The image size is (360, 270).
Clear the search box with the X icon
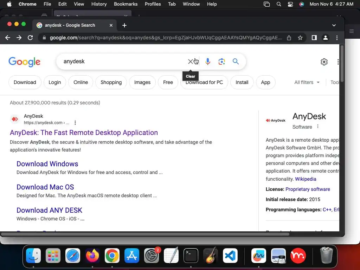click(190, 62)
